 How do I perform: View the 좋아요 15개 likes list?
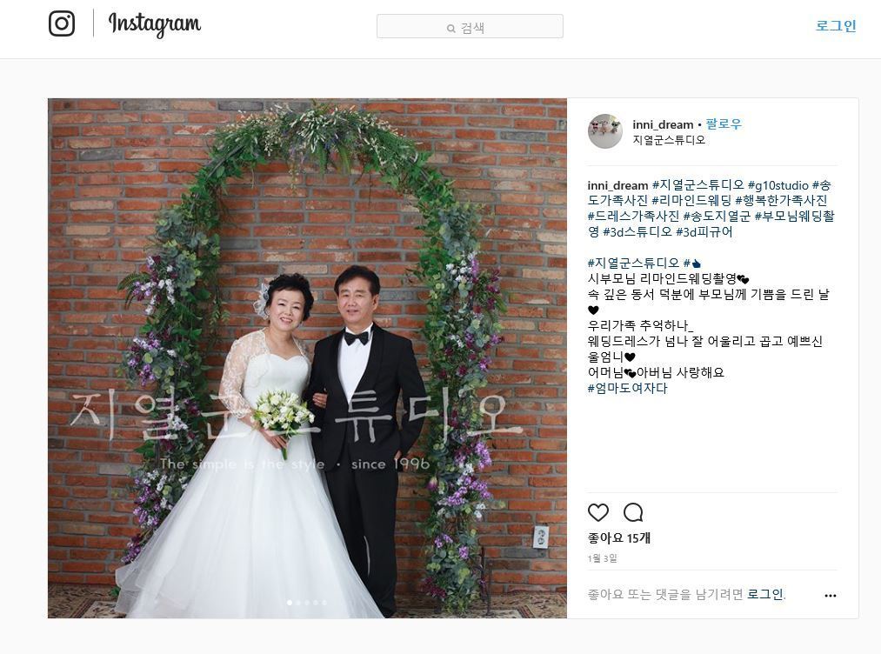pyautogui.click(x=618, y=538)
